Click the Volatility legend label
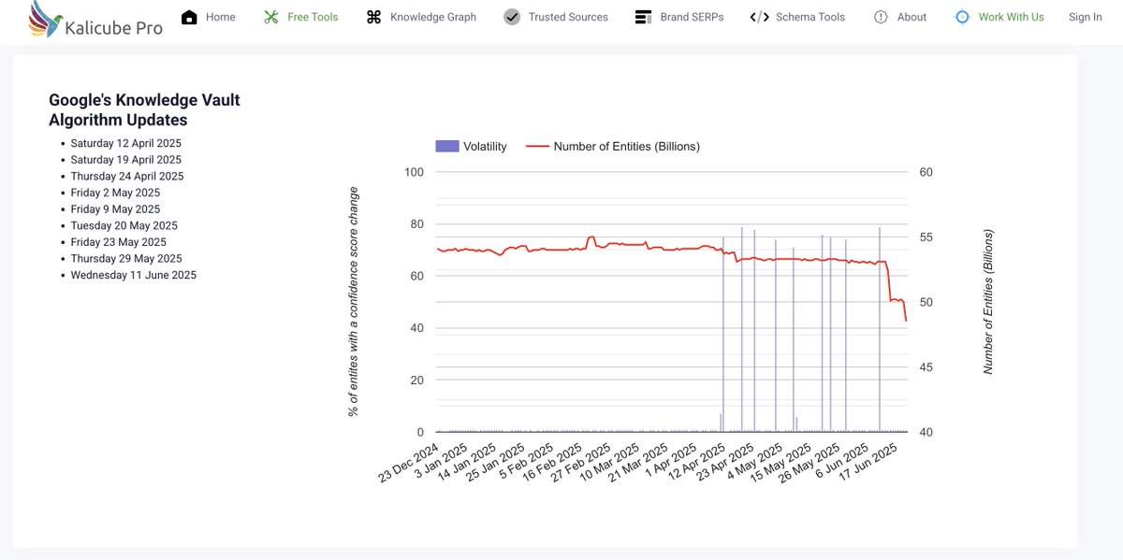The image size is (1123, 560). point(485,146)
